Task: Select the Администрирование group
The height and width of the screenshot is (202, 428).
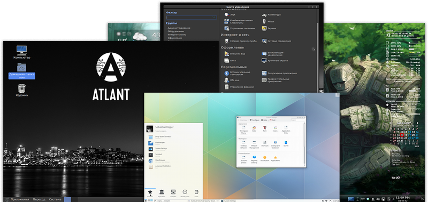Action: point(179,28)
